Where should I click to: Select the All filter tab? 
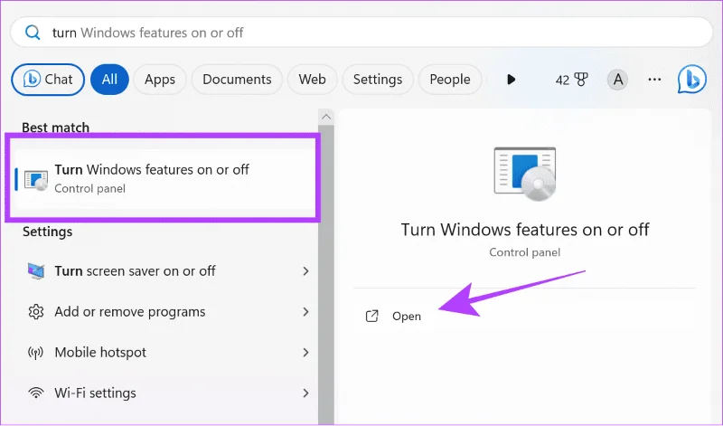[109, 80]
